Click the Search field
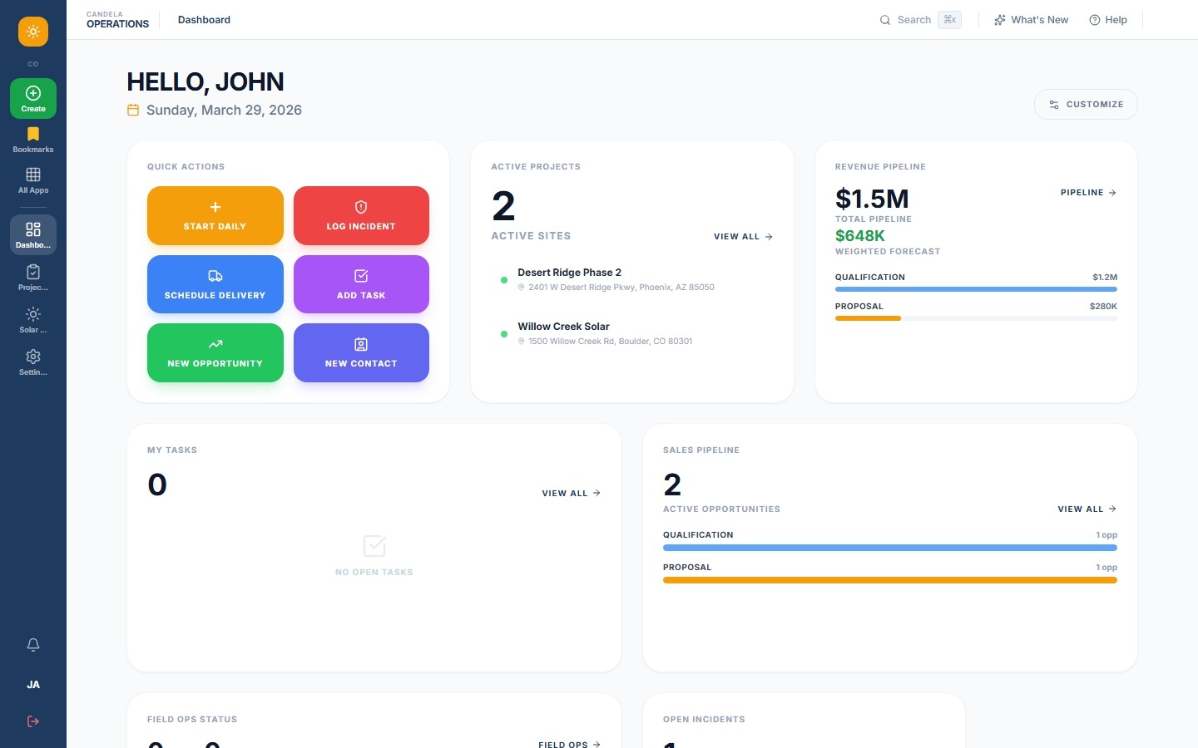Screen dimensions: 1198x748 point(920,20)
